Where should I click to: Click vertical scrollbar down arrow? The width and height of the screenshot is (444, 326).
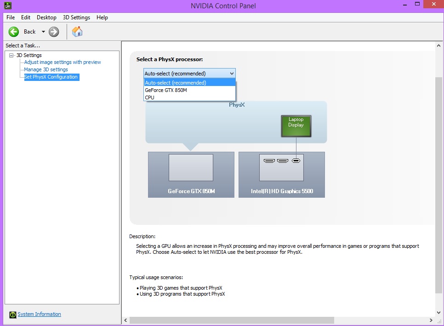click(438, 313)
